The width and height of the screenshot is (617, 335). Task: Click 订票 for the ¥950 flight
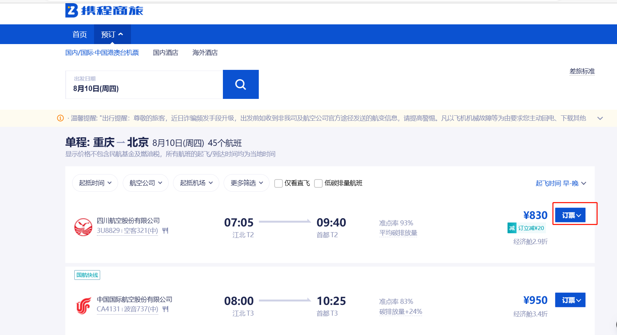pyautogui.click(x=570, y=300)
